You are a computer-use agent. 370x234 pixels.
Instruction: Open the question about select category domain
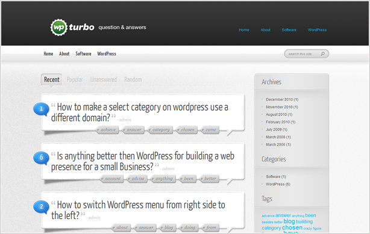click(x=140, y=112)
